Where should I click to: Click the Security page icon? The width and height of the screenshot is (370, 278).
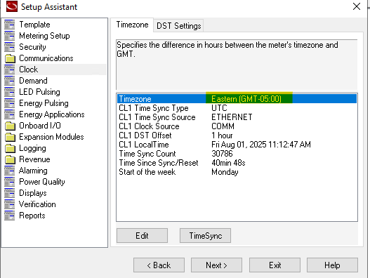click(x=9, y=47)
